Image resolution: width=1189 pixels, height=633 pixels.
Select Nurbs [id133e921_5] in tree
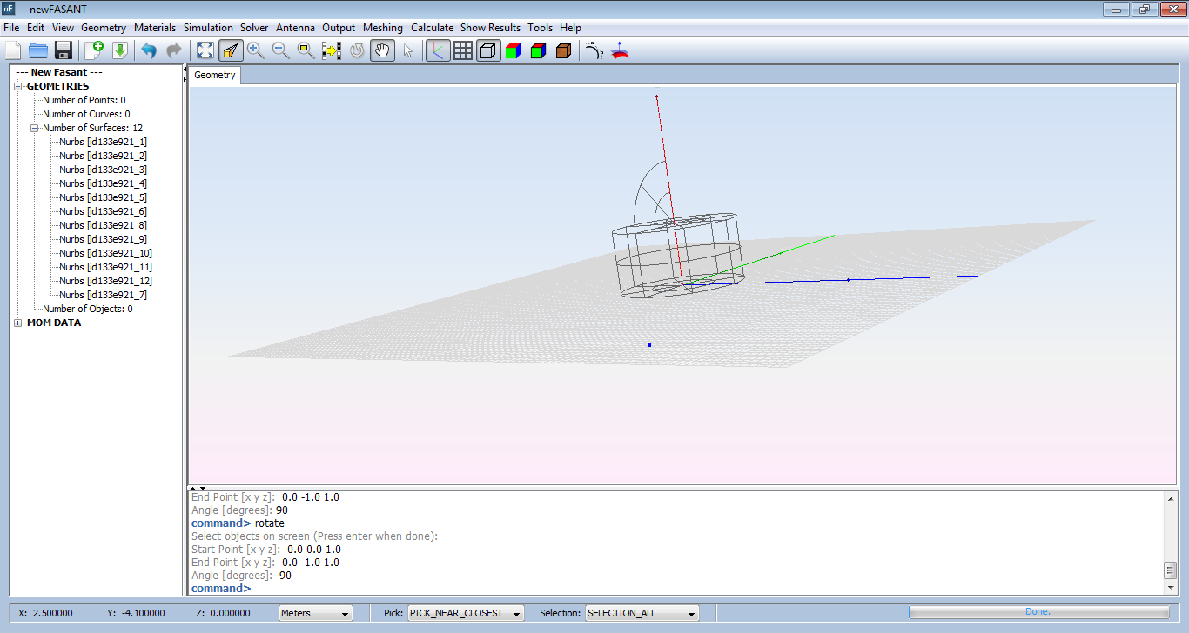pyautogui.click(x=103, y=197)
